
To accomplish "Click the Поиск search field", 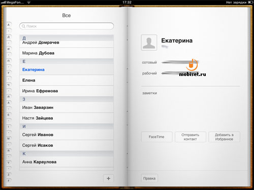I will pyautogui.click(x=67, y=26).
